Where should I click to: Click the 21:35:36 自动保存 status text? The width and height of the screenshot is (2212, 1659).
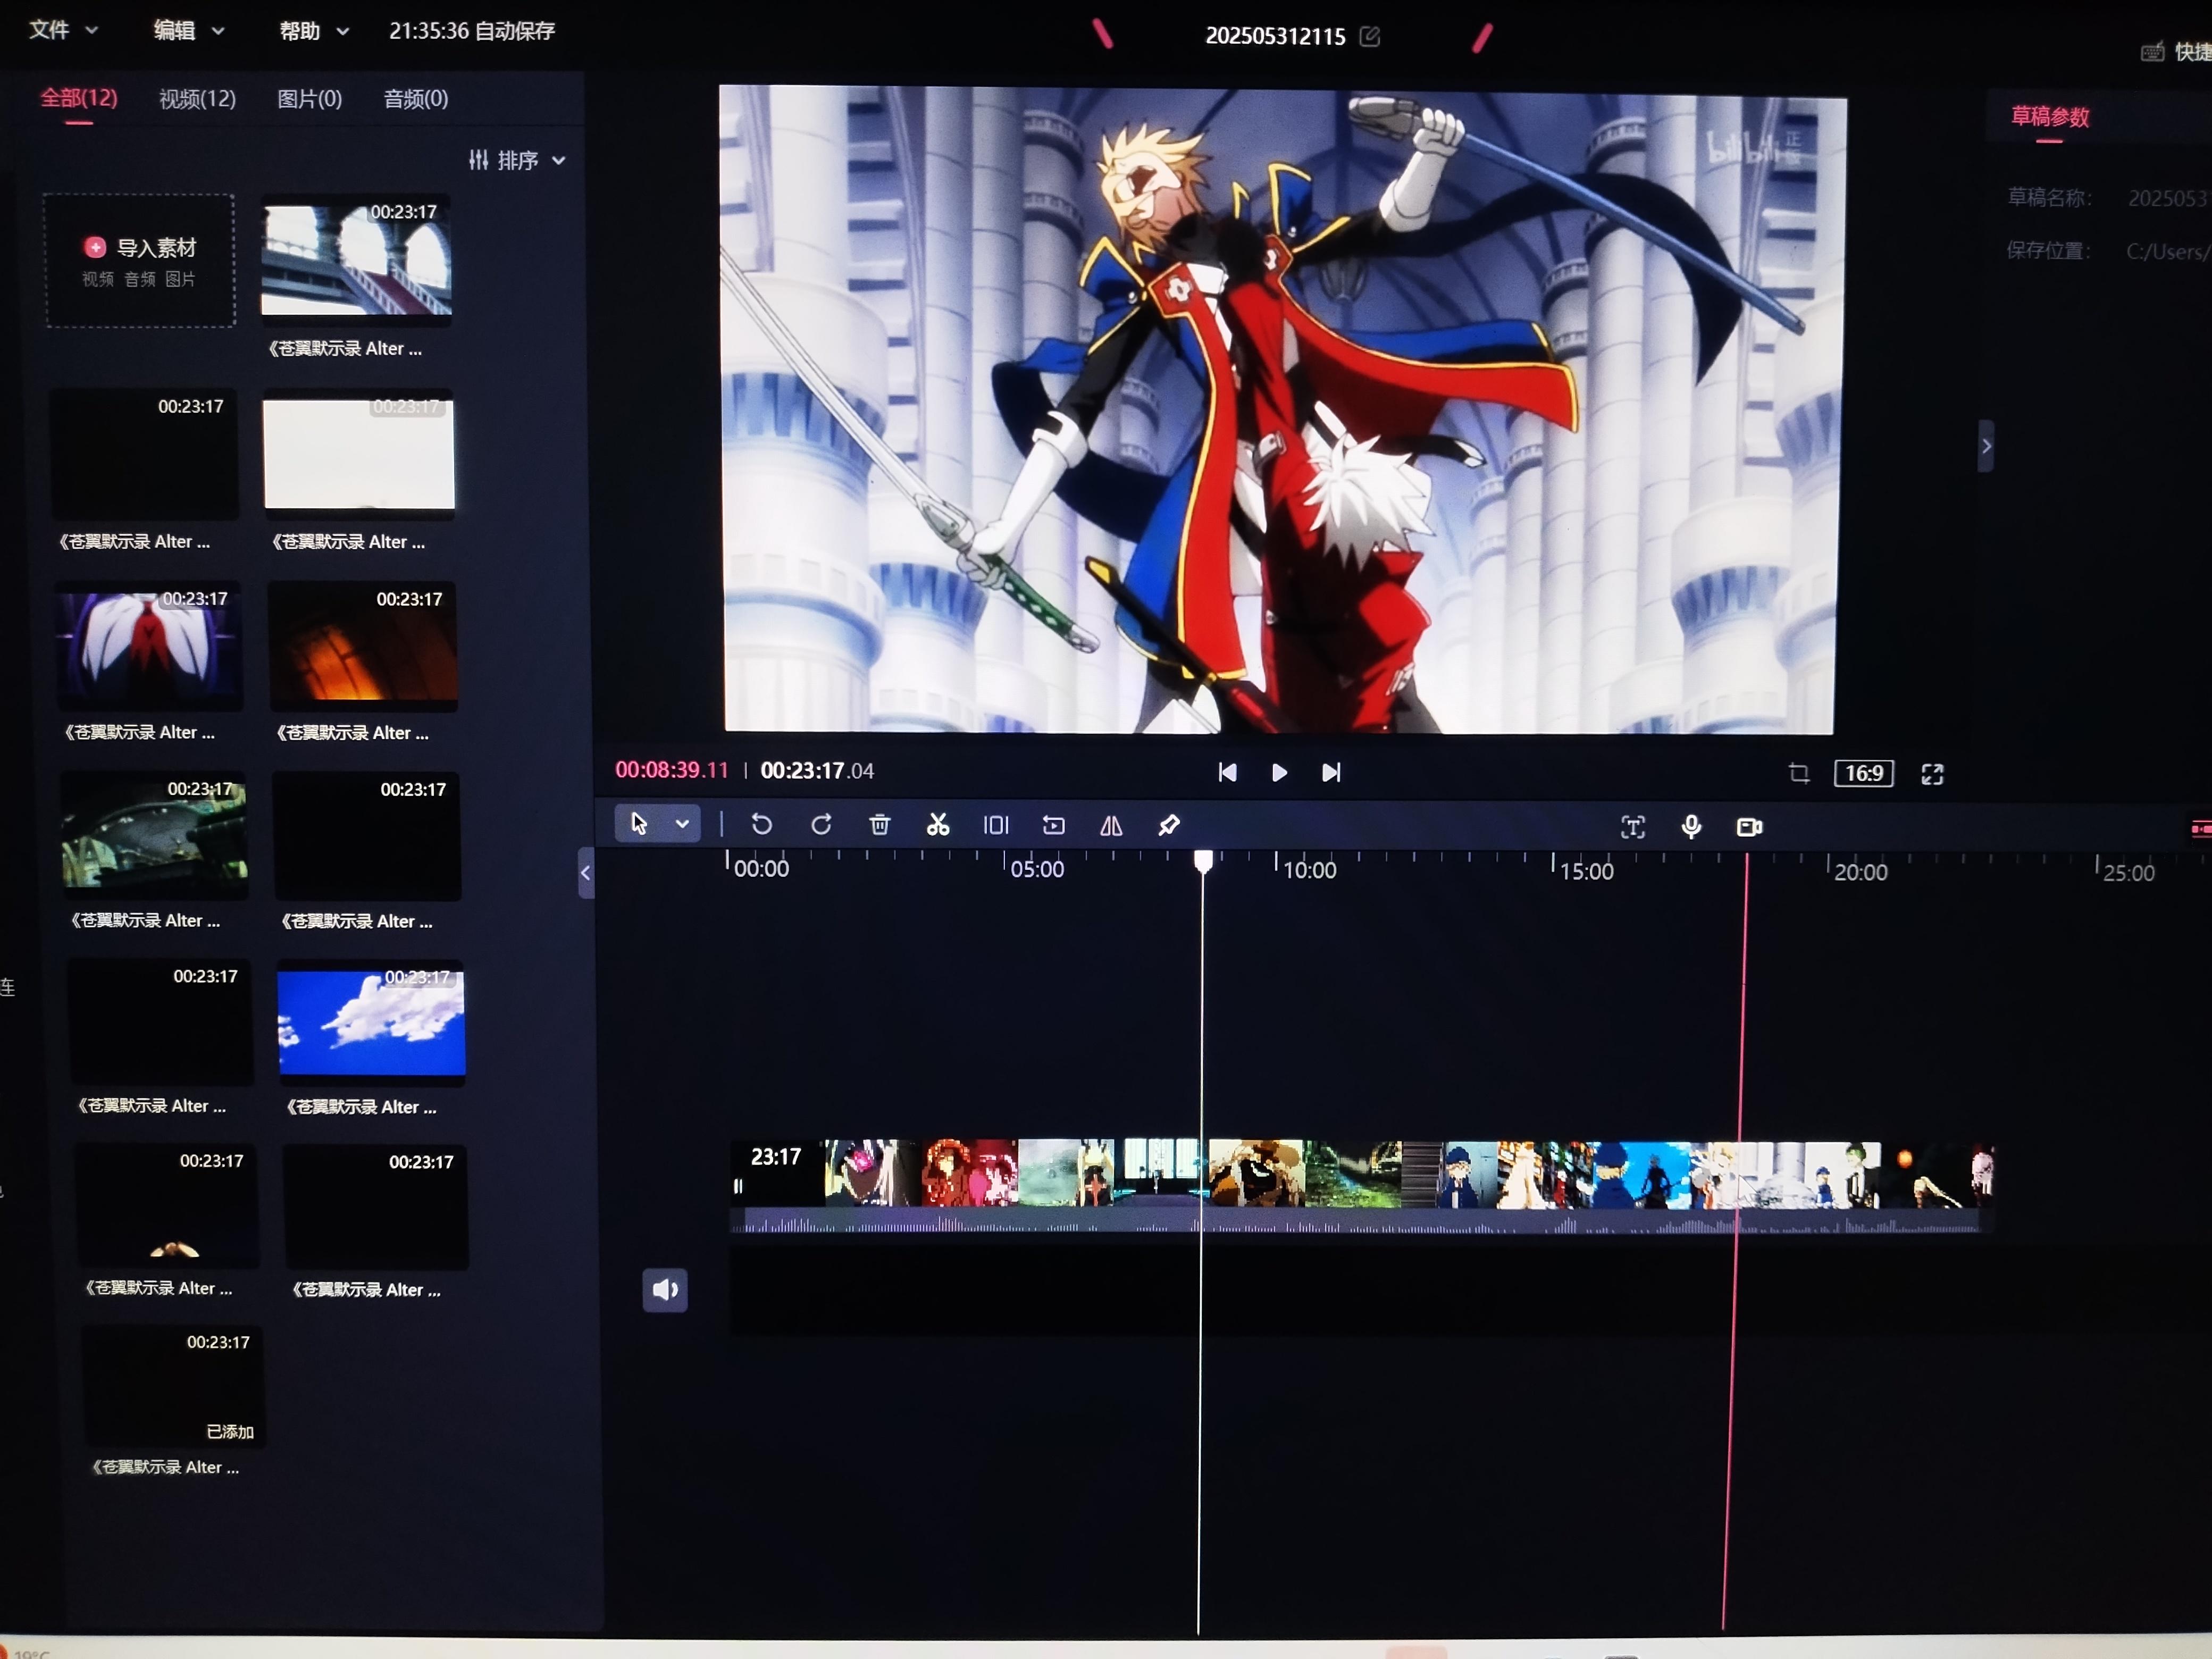click(x=472, y=31)
